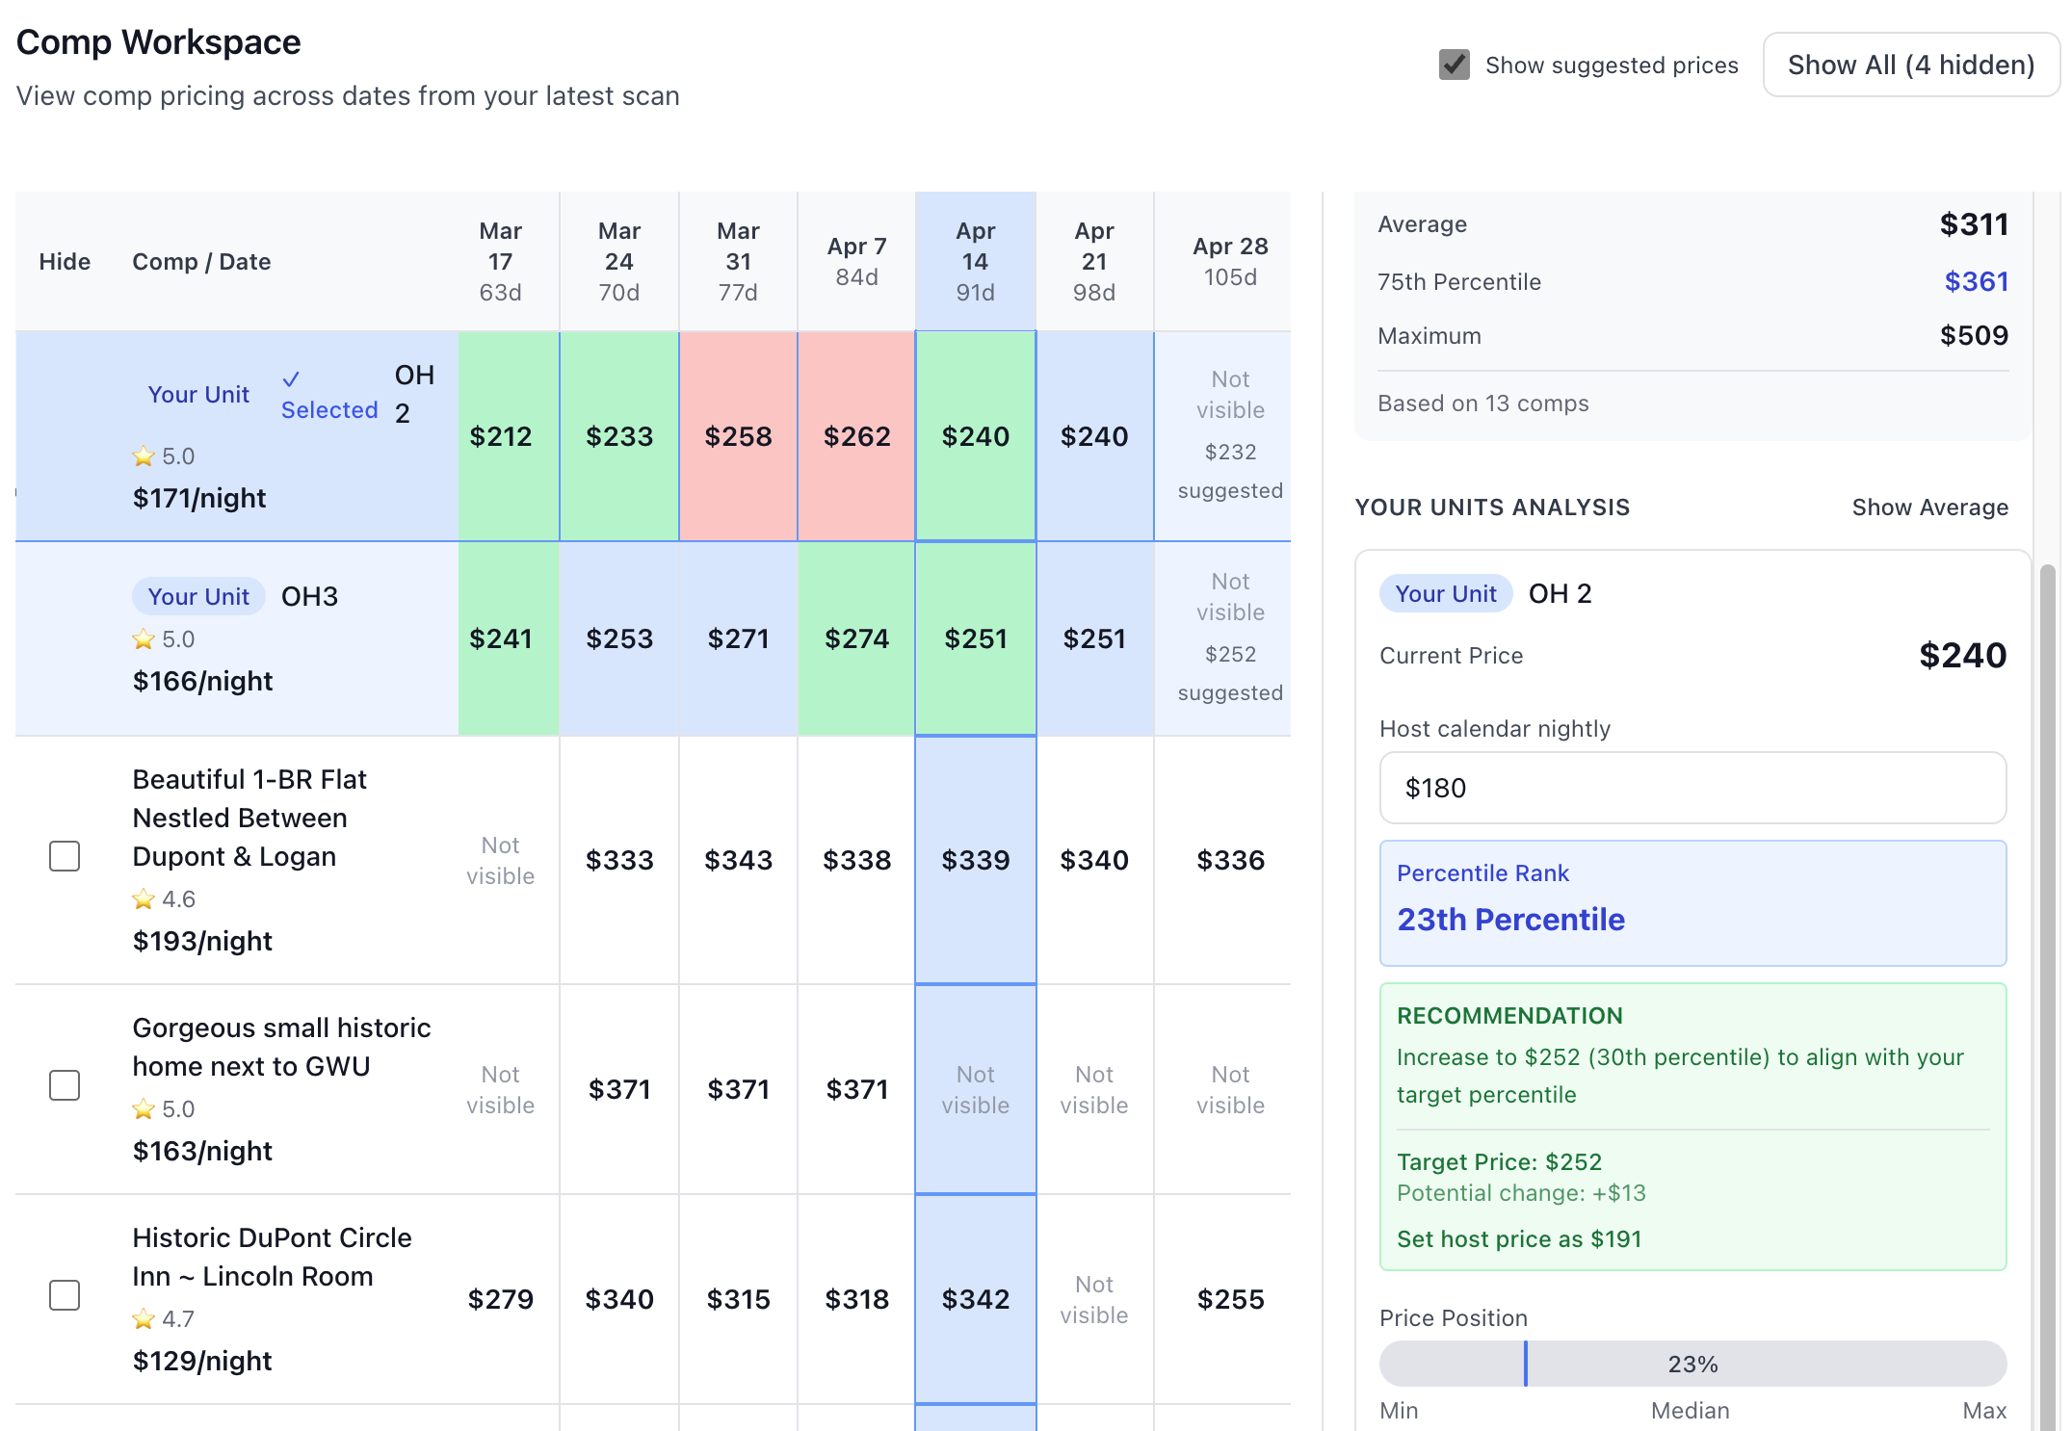Viewport: 2072px width, 1431px height.
Task: Click the Price Position percentile bar
Action: (x=1692, y=1364)
